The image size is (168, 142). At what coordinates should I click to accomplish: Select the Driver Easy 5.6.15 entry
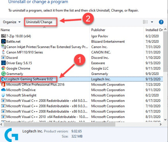click(19, 63)
